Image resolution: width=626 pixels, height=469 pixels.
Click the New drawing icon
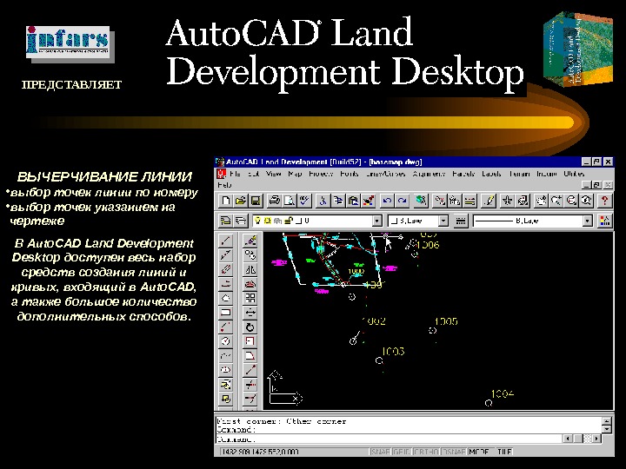225,201
